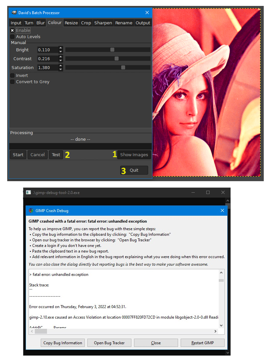
Task: Select the Blur tab
Action: [x=40, y=23]
